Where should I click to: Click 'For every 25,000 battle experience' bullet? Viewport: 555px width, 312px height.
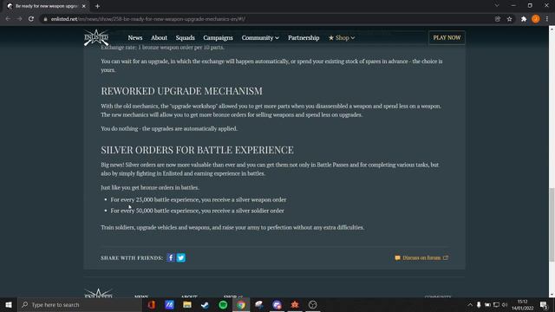pyautogui.click(x=199, y=199)
